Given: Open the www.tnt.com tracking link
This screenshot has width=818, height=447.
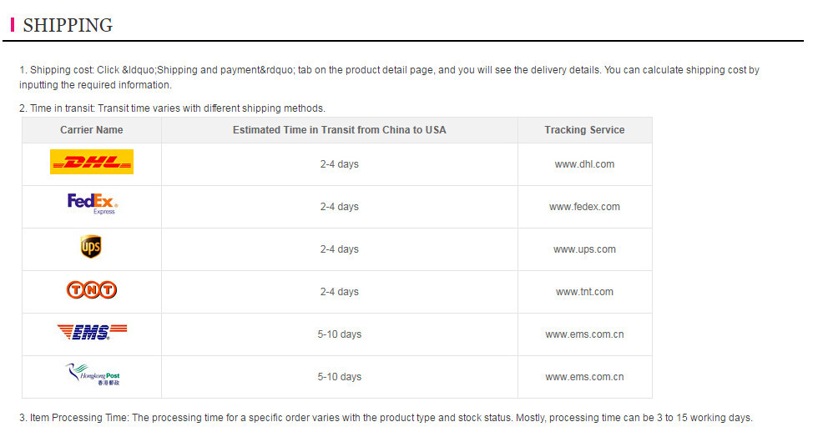Looking at the screenshot, I should 584,292.
